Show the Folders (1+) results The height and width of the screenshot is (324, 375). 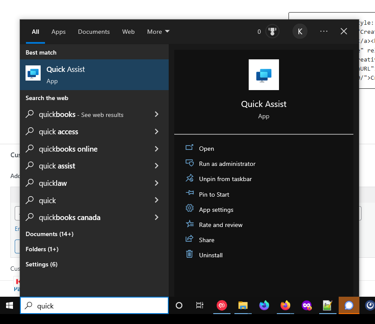42,249
